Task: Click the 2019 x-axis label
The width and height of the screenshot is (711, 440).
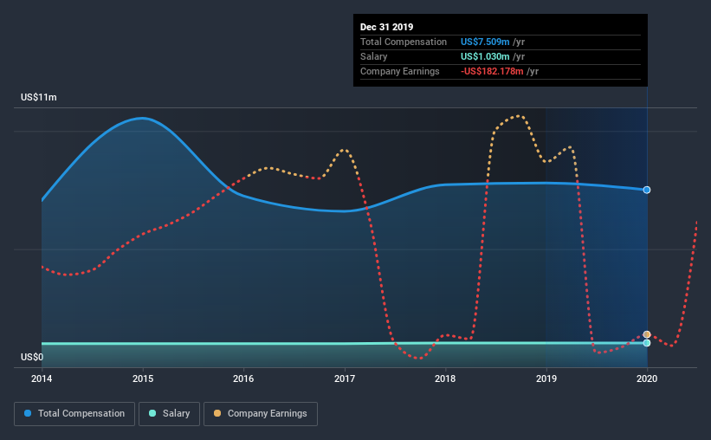Action: click(x=546, y=379)
